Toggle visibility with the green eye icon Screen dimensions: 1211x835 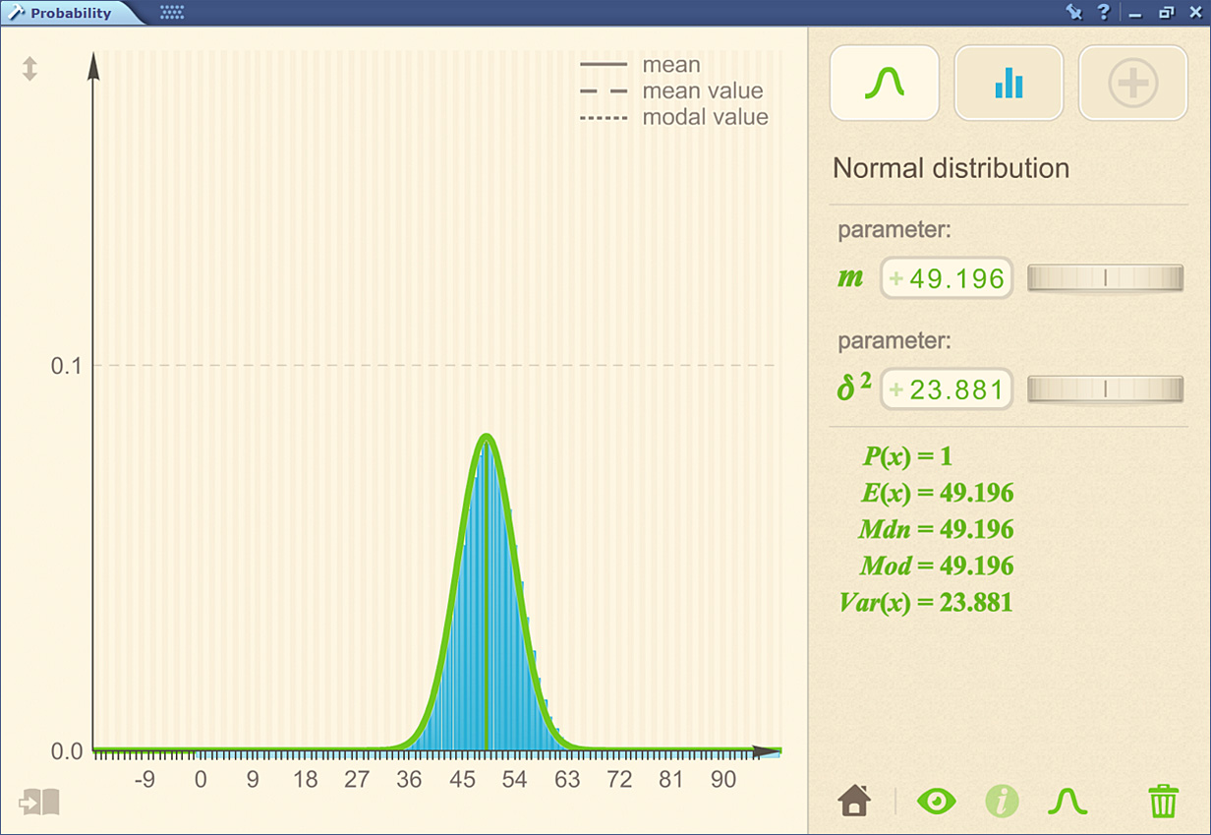pos(936,801)
